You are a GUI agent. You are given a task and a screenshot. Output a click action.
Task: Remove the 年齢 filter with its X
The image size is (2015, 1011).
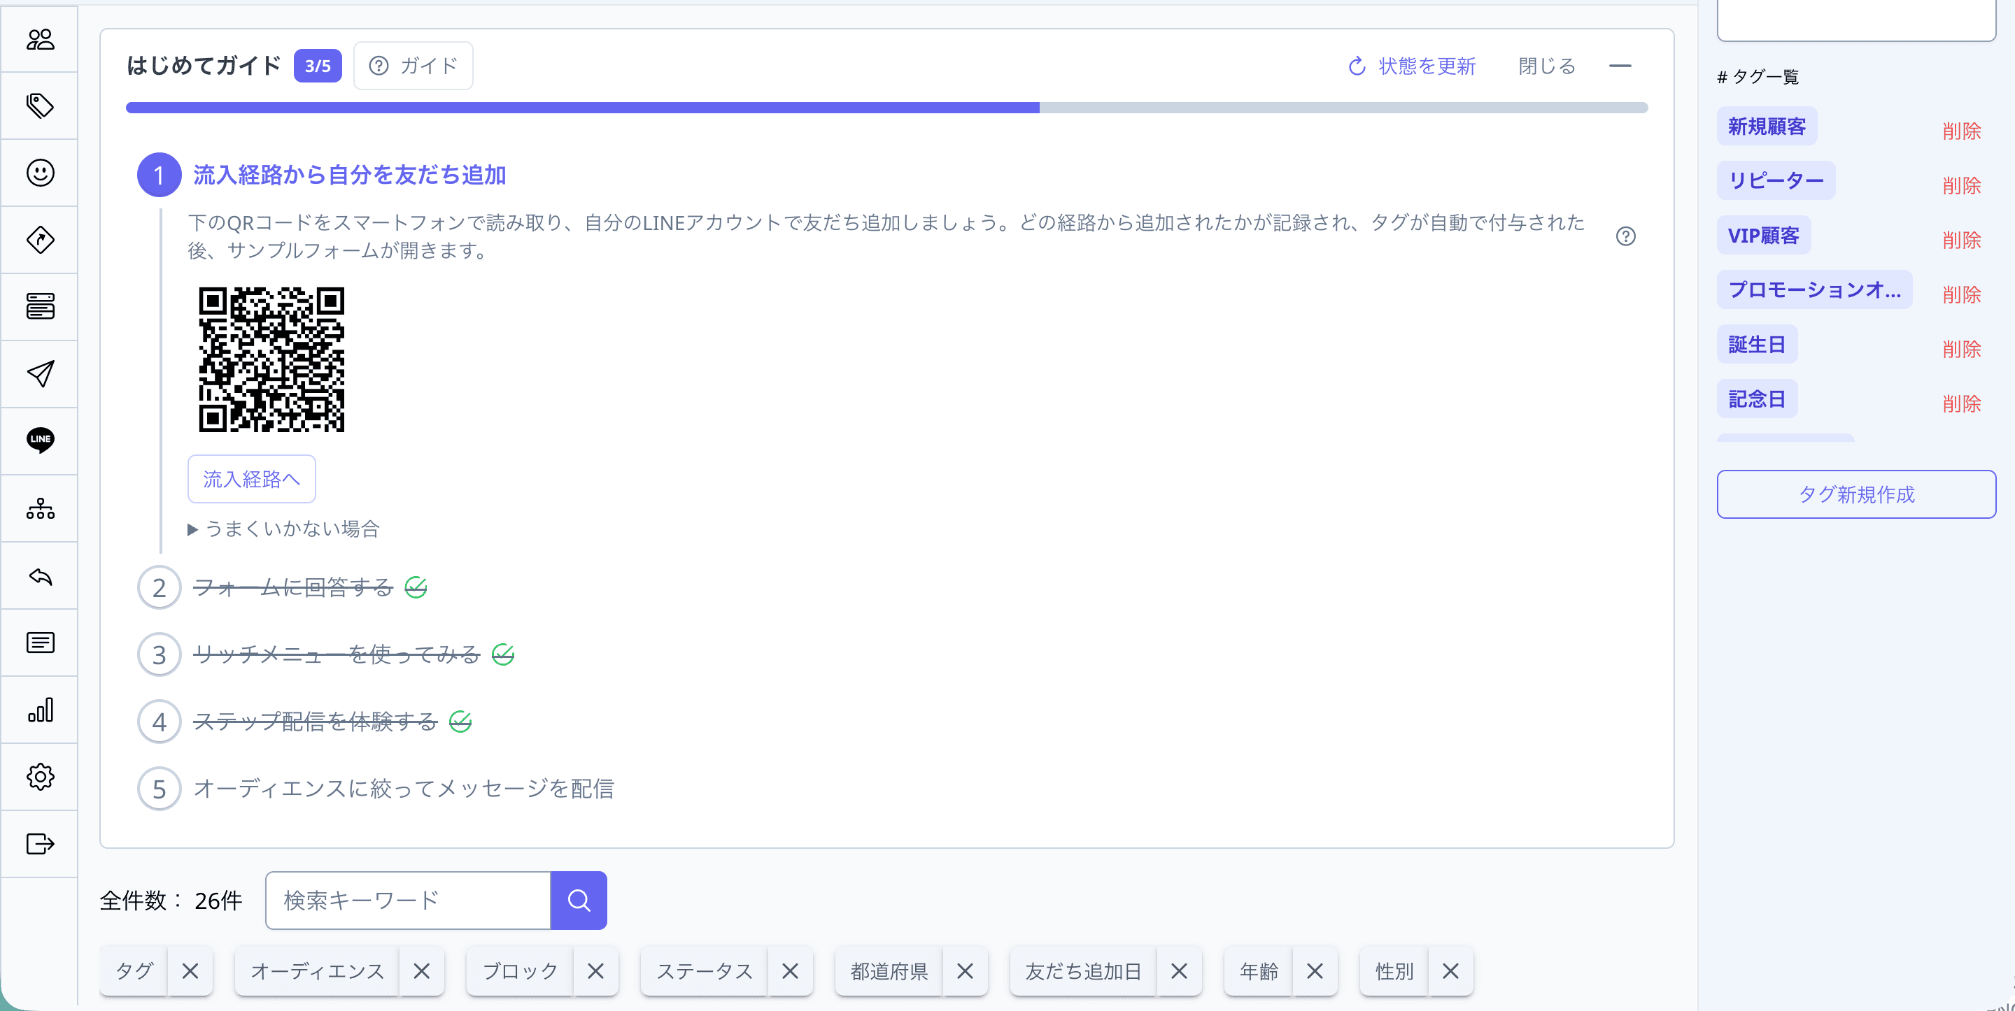(1315, 970)
